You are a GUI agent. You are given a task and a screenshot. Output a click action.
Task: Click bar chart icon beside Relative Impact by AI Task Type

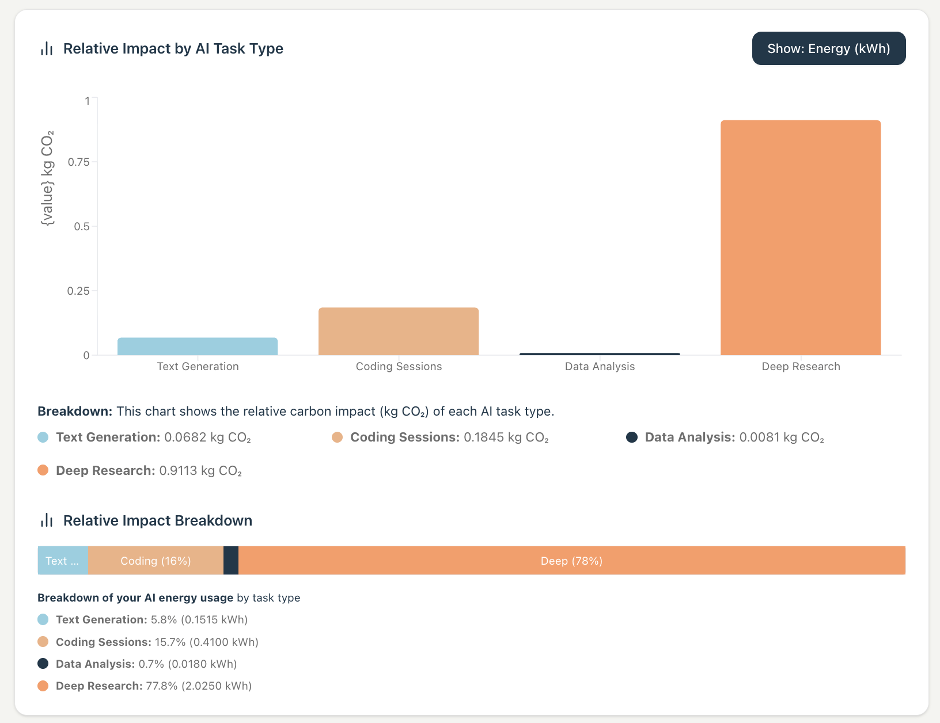pyautogui.click(x=47, y=49)
